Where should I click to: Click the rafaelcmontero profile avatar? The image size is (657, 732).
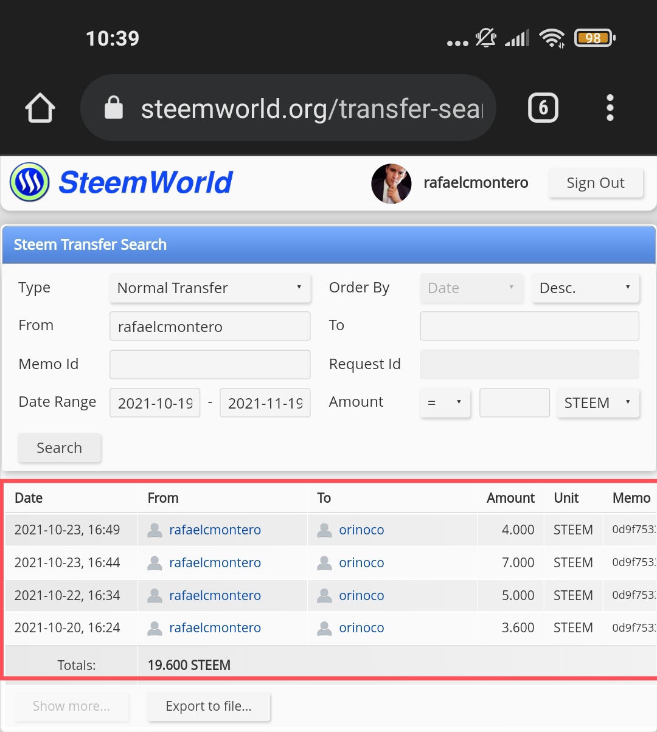pyautogui.click(x=391, y=183)
